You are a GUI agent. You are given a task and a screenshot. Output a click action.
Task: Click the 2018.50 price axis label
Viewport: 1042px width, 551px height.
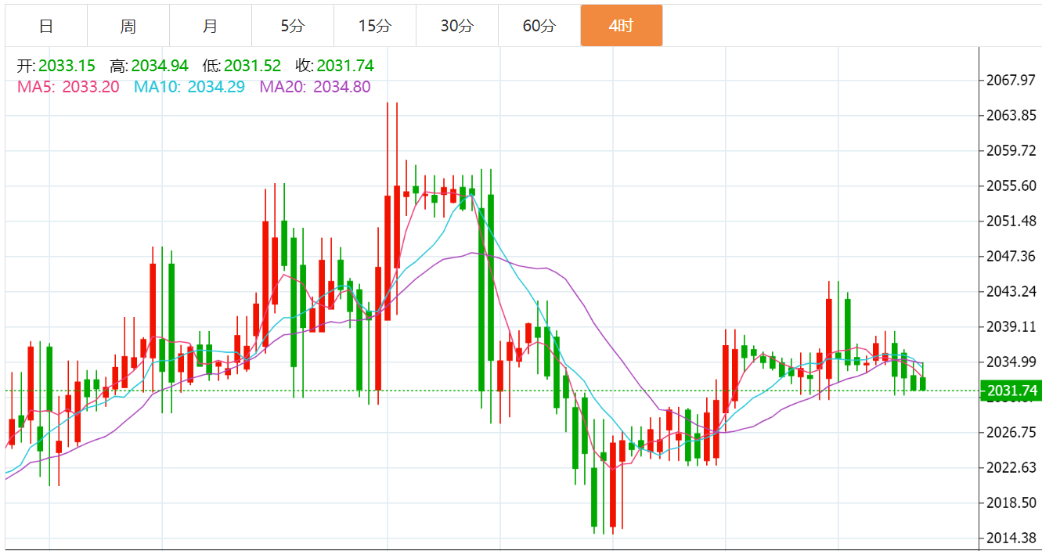(1012, 502)
